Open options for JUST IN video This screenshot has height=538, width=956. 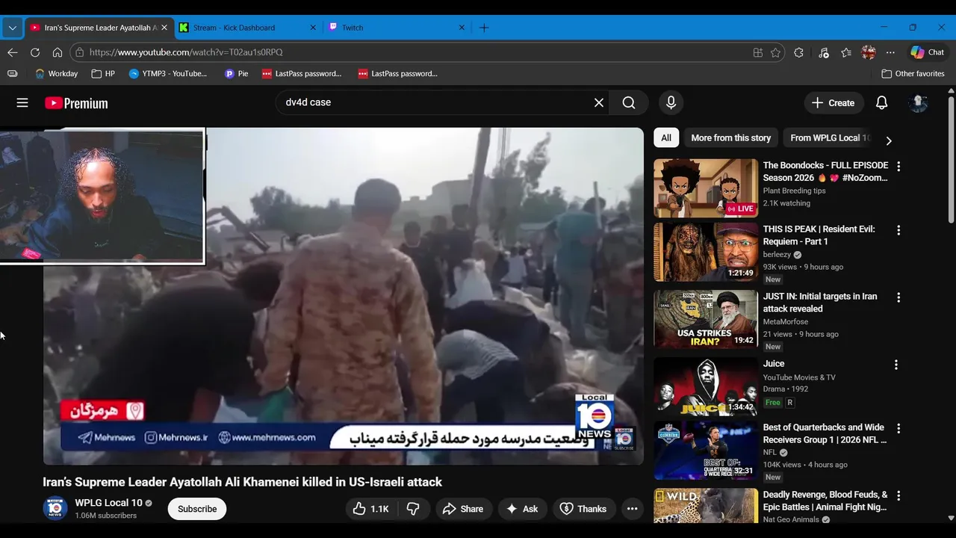[898, 297]
